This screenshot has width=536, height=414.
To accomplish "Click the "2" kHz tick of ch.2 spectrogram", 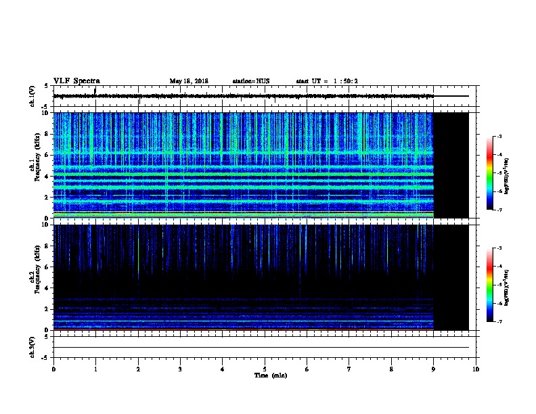I will [x=47, y=309].
